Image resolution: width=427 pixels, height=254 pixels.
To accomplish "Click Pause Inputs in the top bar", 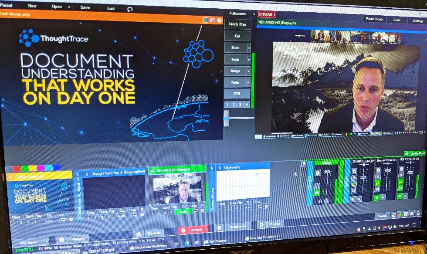I will coord(374,19).
